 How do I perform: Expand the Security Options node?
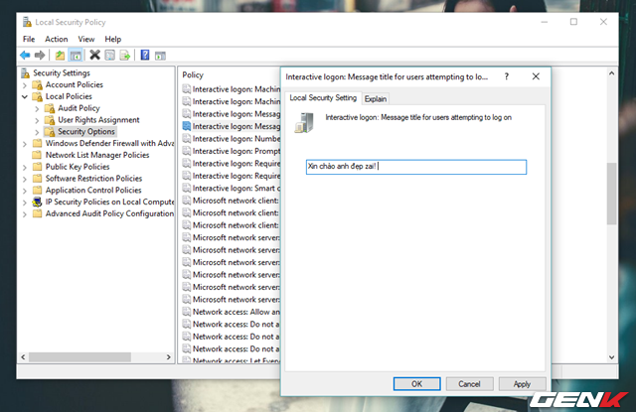[37, 132]
